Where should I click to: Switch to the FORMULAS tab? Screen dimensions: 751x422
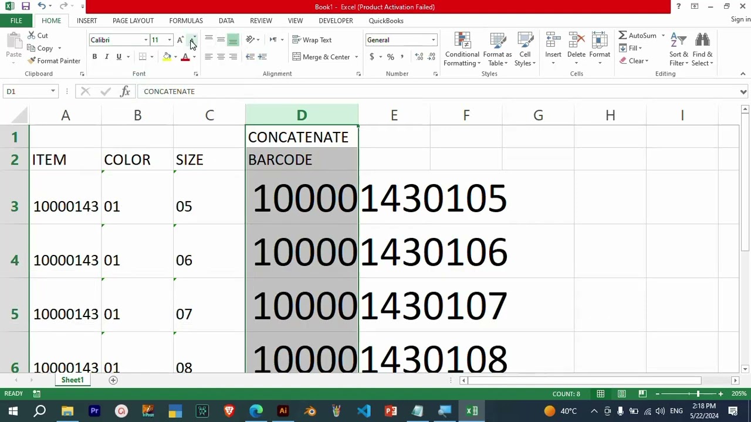[x=186, y=21]
